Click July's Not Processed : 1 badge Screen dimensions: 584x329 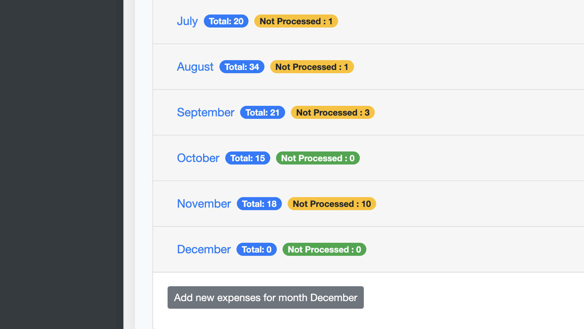pyautogui.click(x=296, y=21)
